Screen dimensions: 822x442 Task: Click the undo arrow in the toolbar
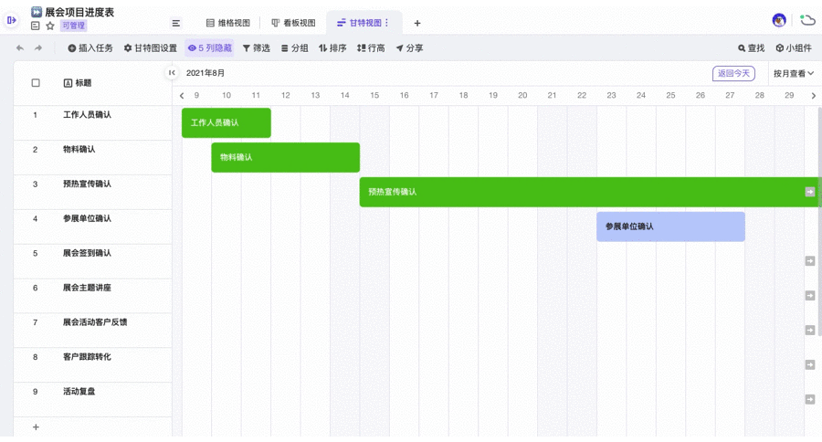tap(20, 48)
